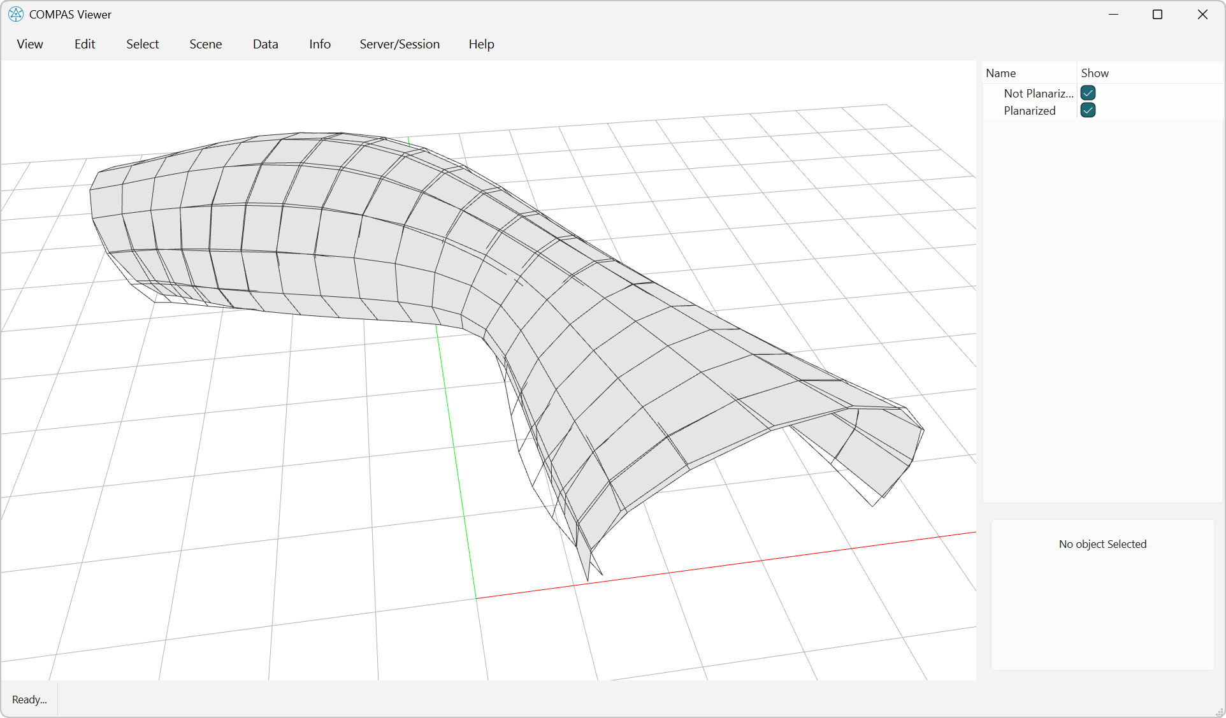The width and height of the screenshot is (1226, 718).
Task: Open the Select menu
Action: 142,44
